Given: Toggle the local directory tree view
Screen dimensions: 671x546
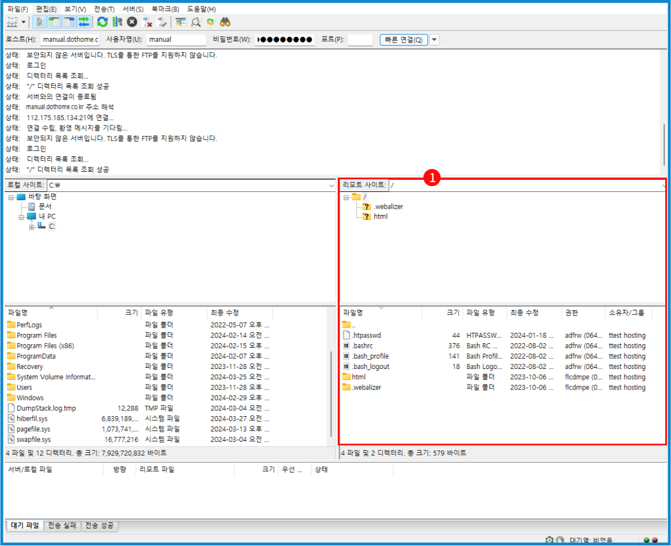Looking at the screenshot, I should pos(55,22).
